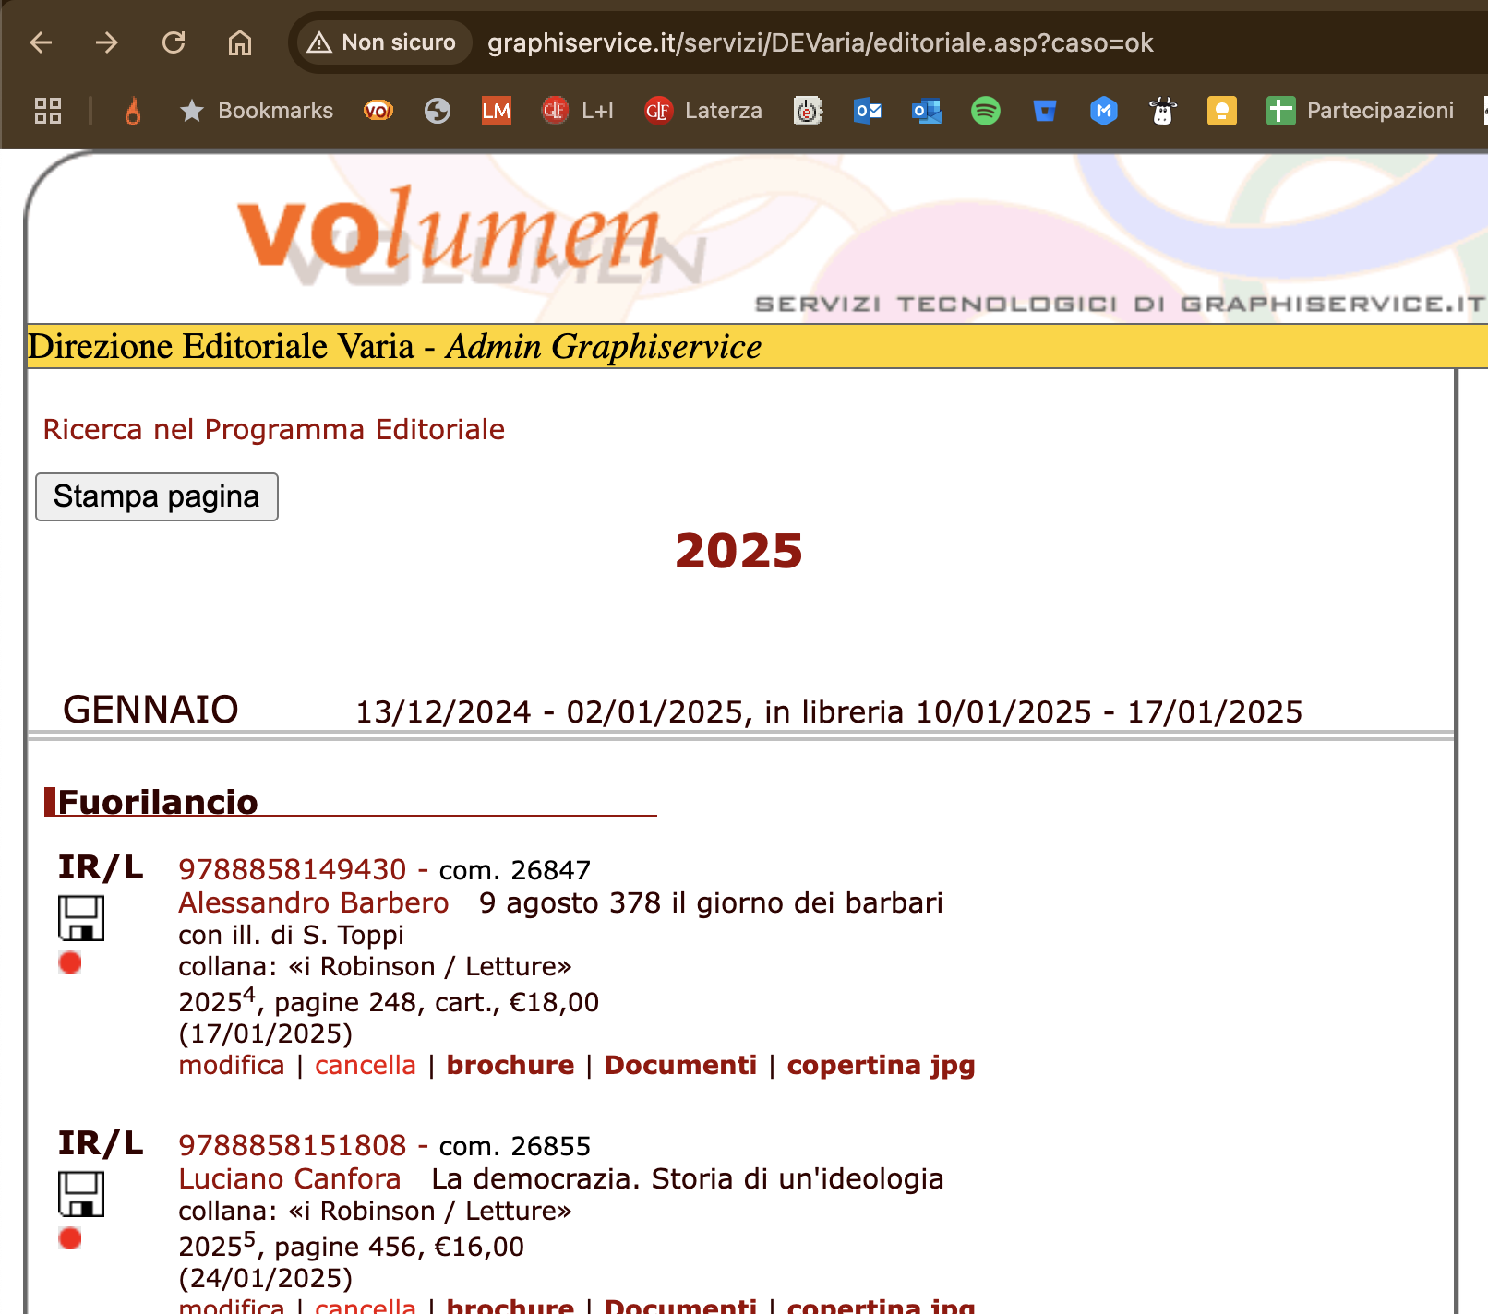The height and width of the screenshot is (1314, 1488).
Task: Click cancella for the Barbero book
Action: [365, 1065]
